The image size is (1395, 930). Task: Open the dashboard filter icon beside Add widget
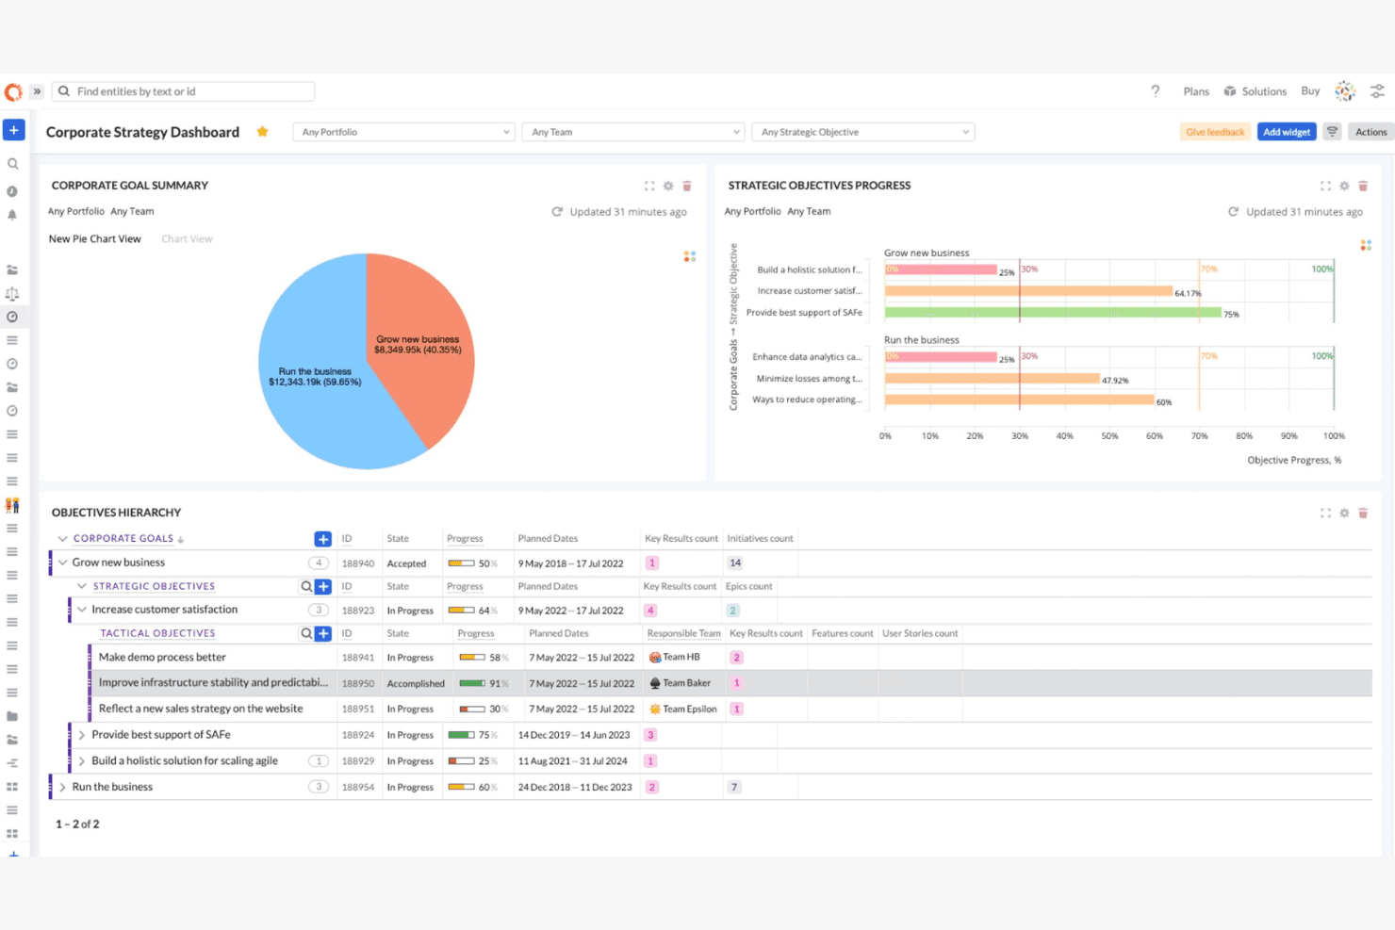click(x=1332, y=132)
